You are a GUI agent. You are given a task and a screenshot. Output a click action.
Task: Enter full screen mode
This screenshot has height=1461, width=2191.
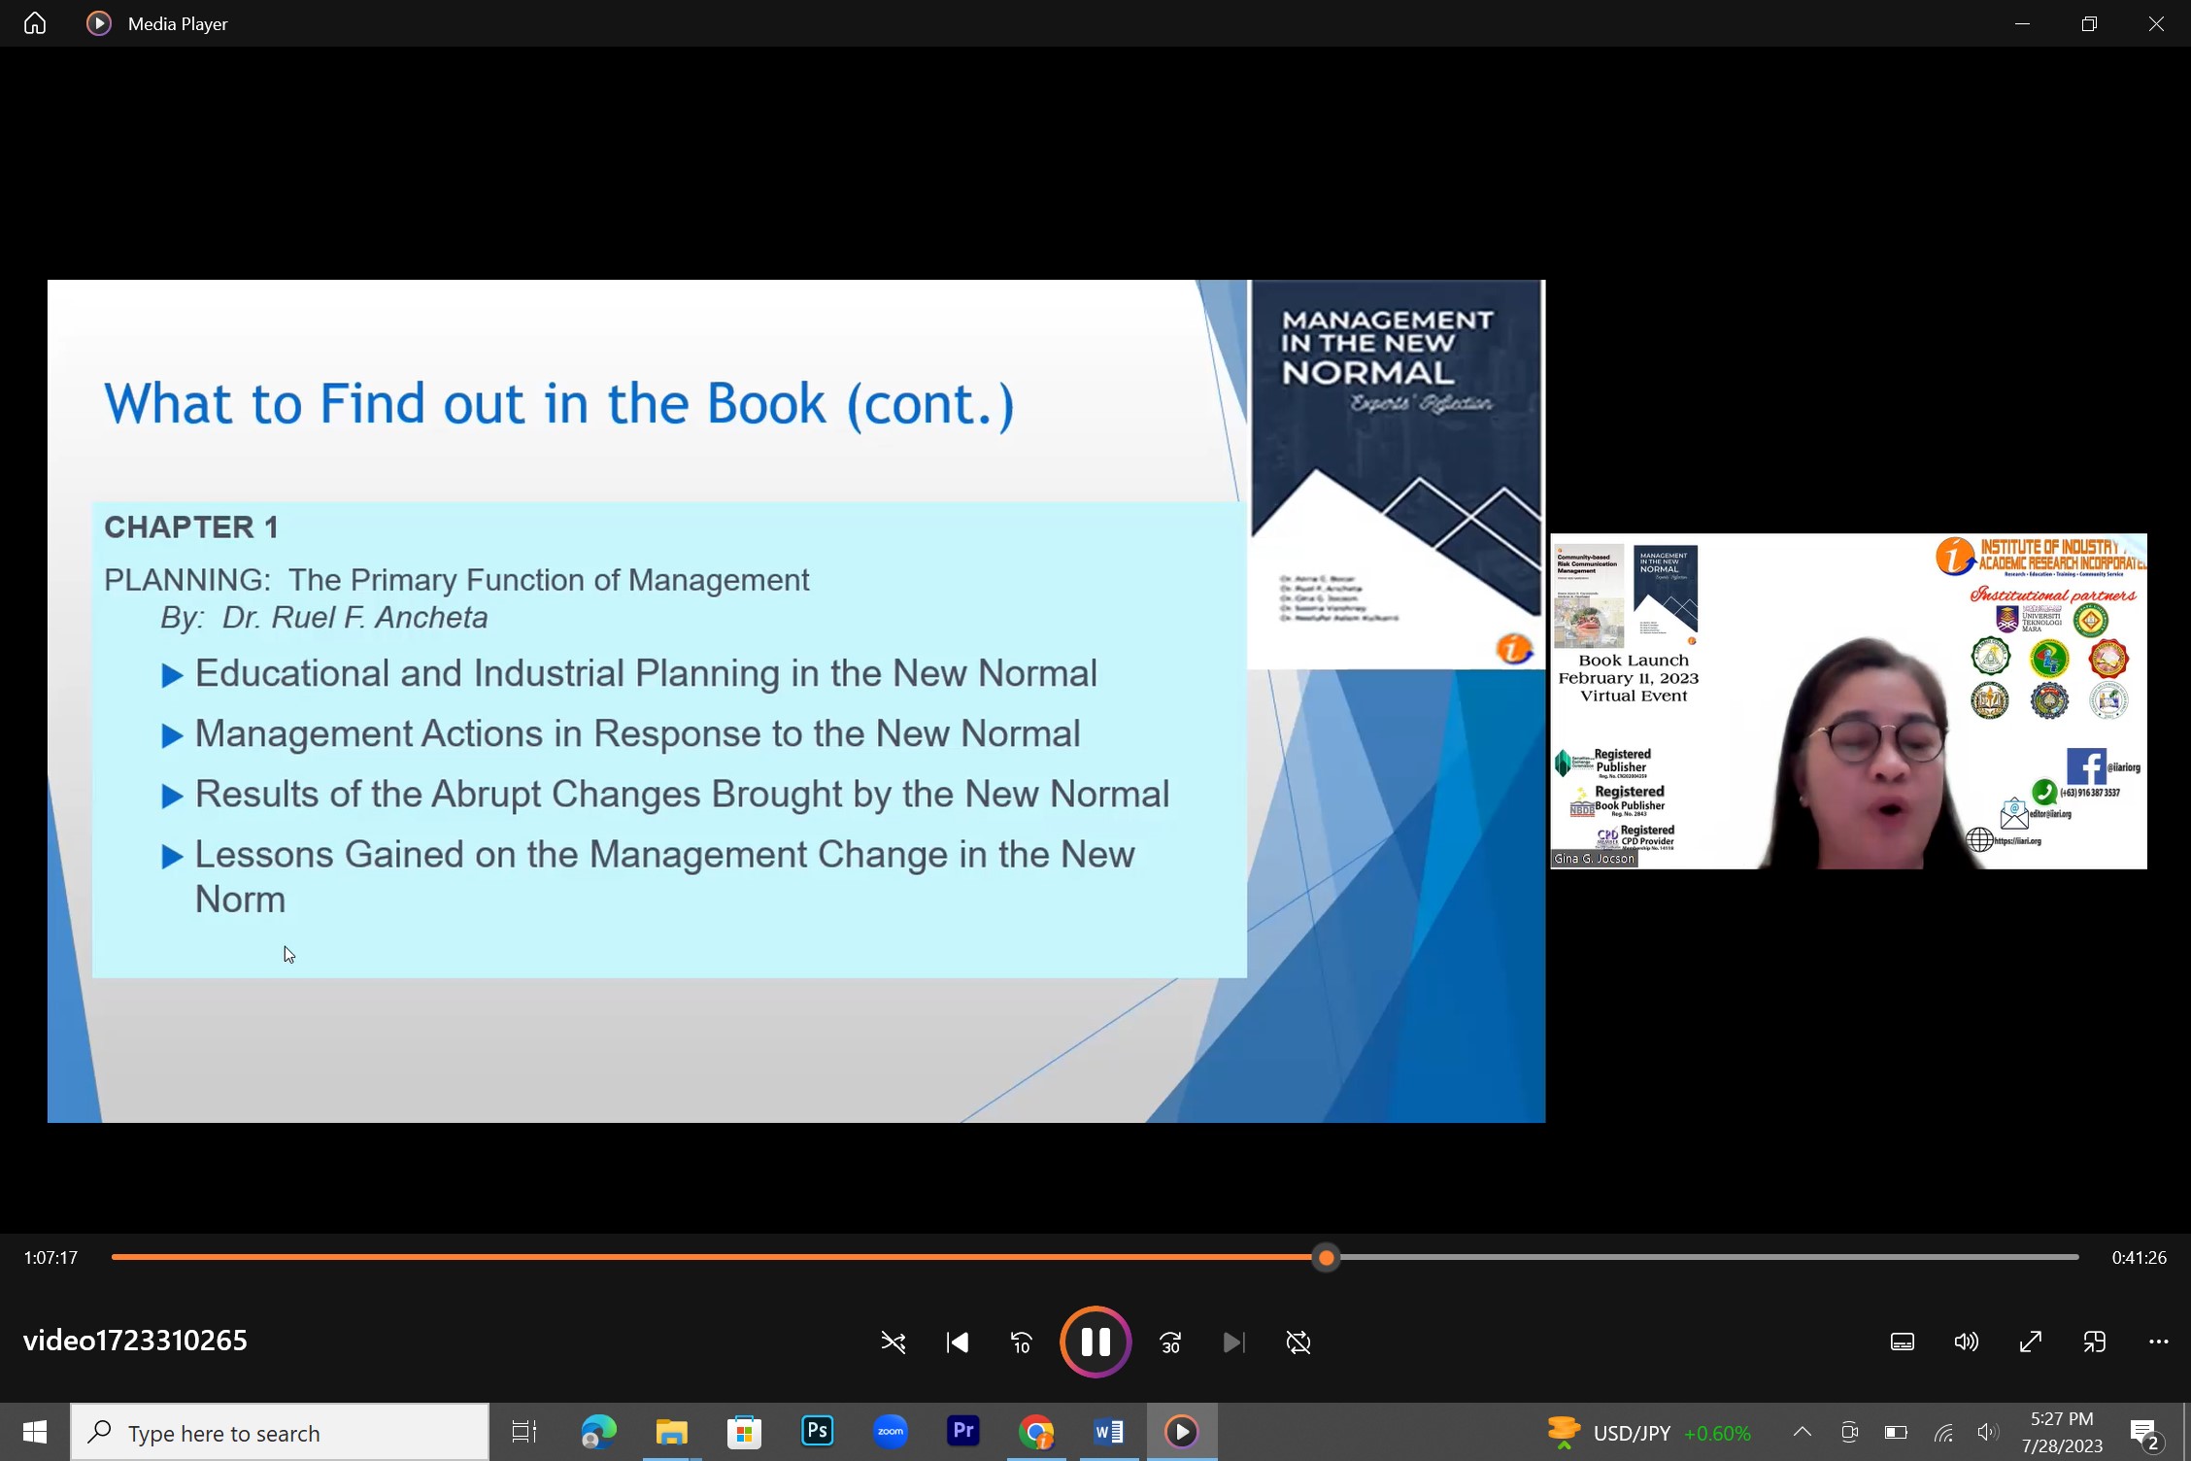(x=2030, y=1342)
